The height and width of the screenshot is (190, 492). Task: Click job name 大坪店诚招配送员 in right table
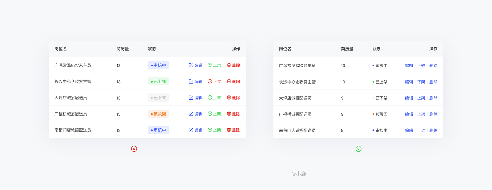tap(295, 98)
